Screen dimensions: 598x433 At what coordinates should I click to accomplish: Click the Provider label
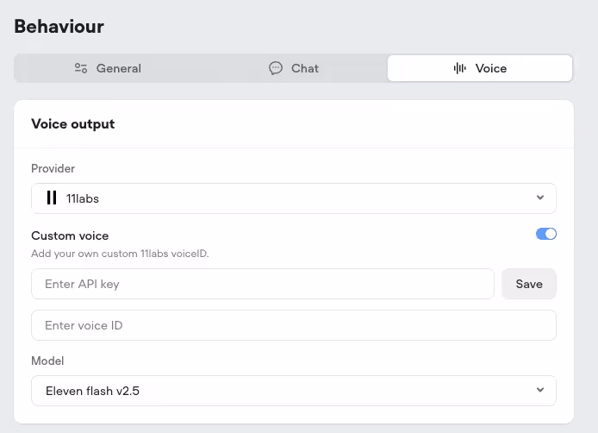tap(53, 168)
